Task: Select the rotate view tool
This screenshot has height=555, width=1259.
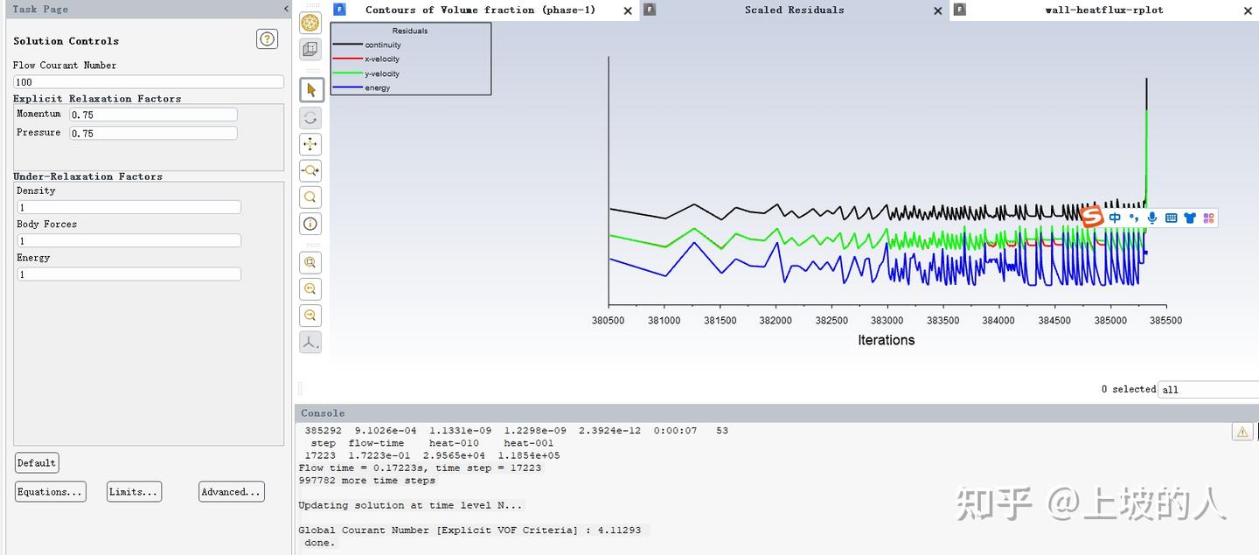Action: (x=310, y=118)
